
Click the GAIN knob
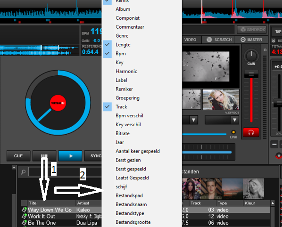coord(251,56)
